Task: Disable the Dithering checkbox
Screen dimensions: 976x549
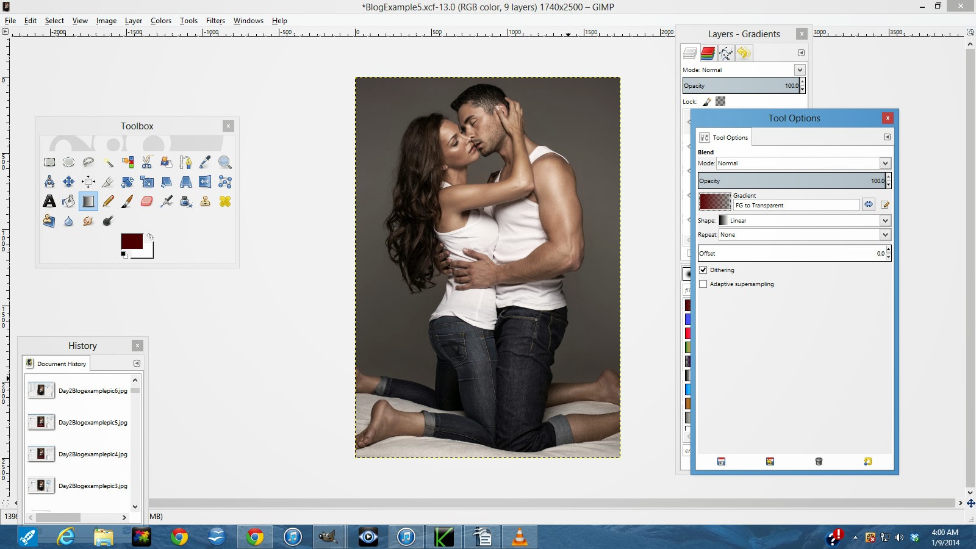Action: (x=703, y=270)
